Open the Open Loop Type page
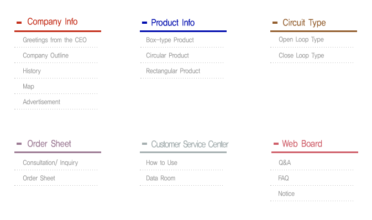Viewport: 372px width, 220px height. (x=301, y=39)
